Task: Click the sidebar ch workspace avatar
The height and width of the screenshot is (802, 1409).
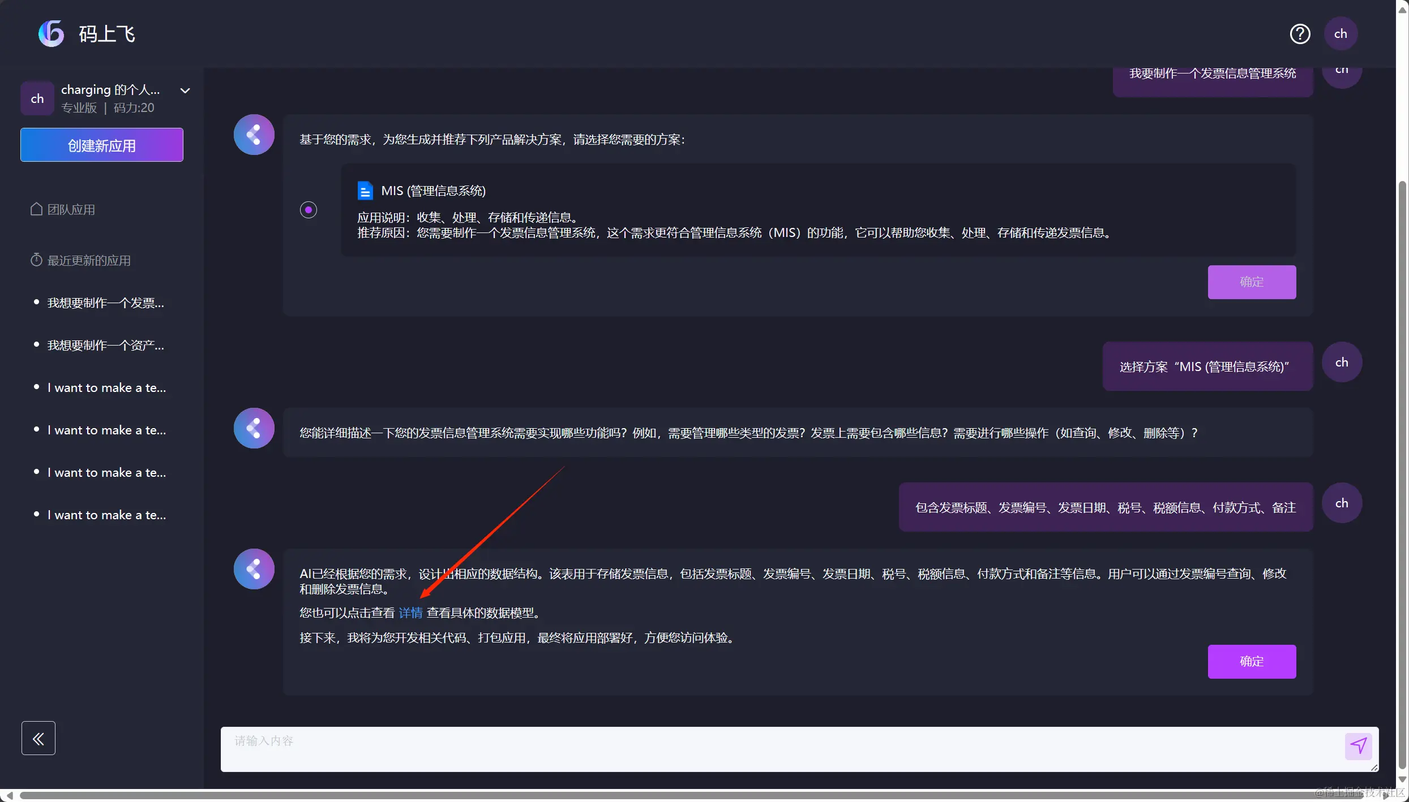Action: [x=37, y=98]
